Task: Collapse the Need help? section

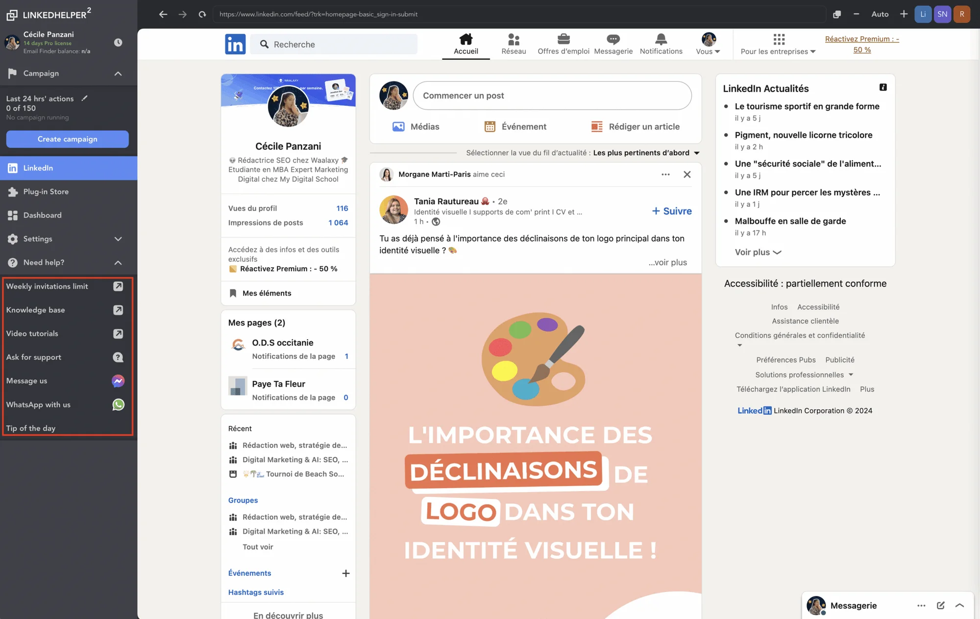Action: coord(118,263)
